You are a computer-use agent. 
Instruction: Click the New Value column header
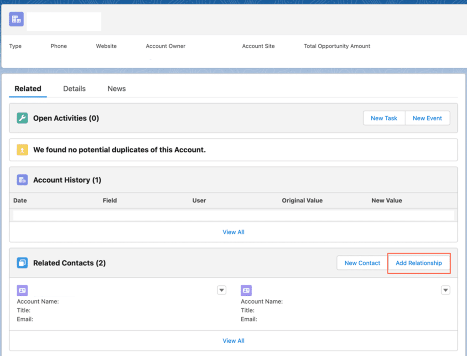click(x=387, y=201)
